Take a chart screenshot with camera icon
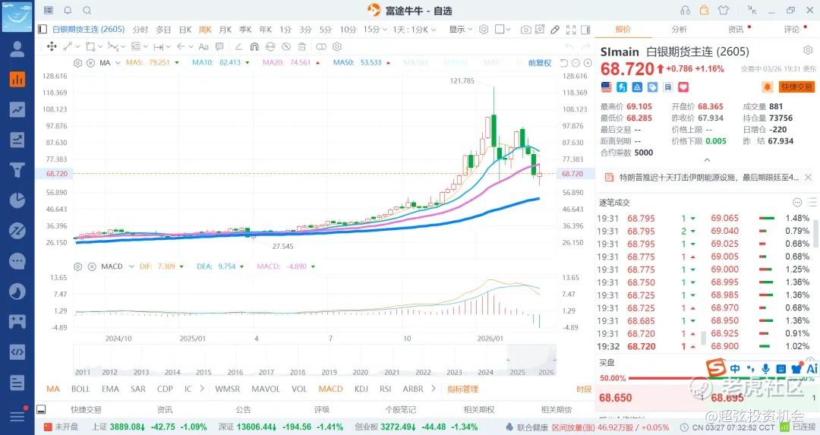The height and width of the screenshot is (435, 820). 525,30
